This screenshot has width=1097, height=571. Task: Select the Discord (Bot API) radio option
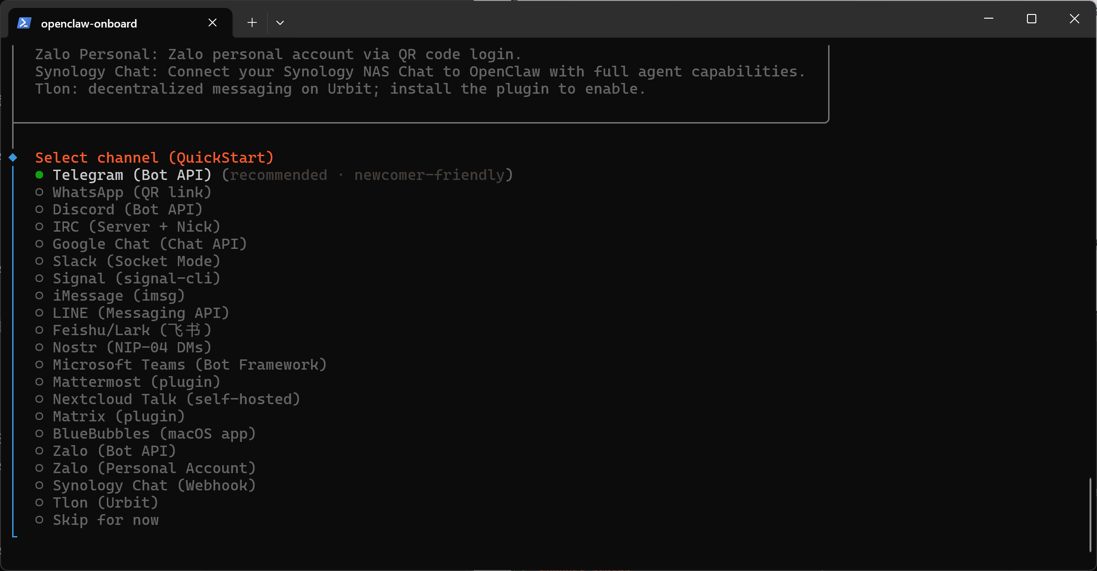(x=119, y=209)
